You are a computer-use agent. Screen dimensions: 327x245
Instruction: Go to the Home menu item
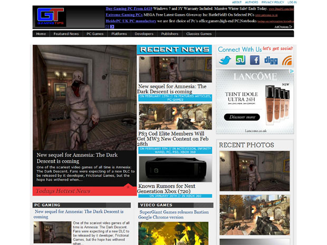pos(41,34)
